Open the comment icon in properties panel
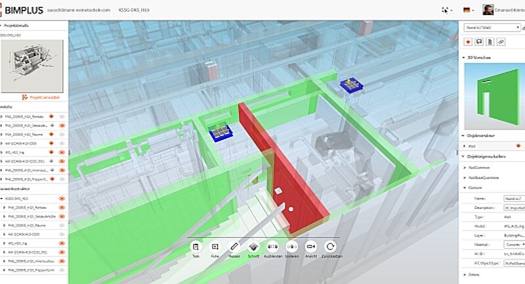Screen dimensions: 525x284 point(480,41)
